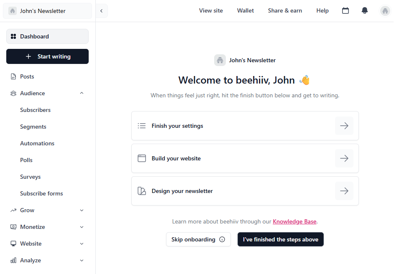
Task: Go to Subscribers
Action: point(35,109)
